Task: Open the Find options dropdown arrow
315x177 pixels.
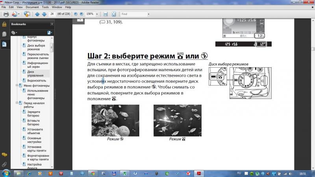Action: pyautogui.click(x=148, y=14)
